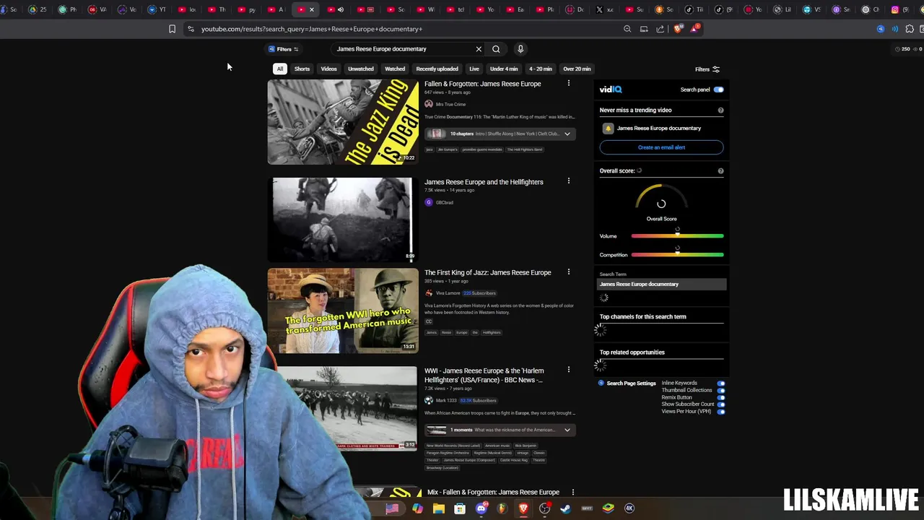Viewport: 924px width, 520px height.
Task: Select the Videos filter chip
Action: tap(328, 69)
